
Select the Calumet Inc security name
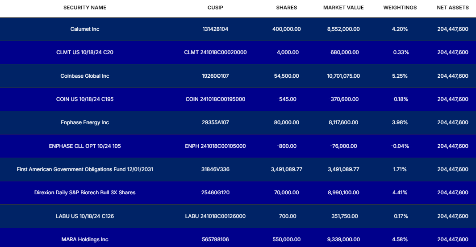point(85,29)
